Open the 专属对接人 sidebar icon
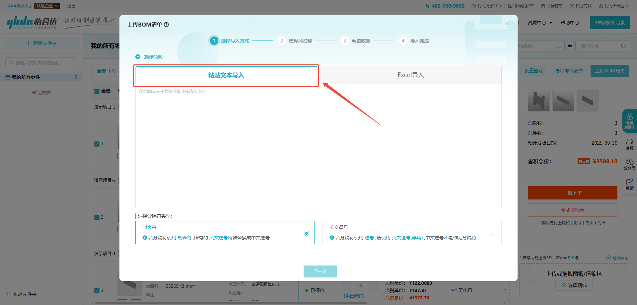 pyautogui.click(x=629, y=117)
